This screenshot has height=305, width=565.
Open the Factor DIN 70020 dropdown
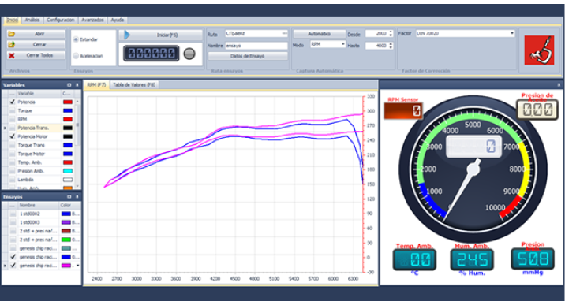click(512, 33)
